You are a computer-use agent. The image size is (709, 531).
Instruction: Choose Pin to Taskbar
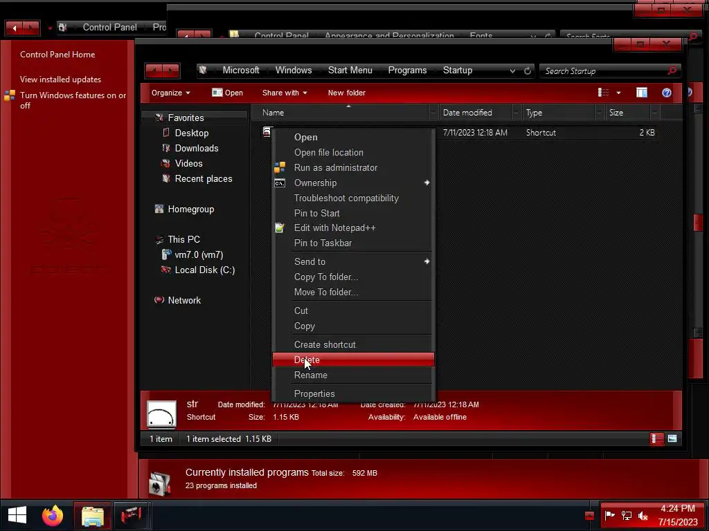[353, 243]
